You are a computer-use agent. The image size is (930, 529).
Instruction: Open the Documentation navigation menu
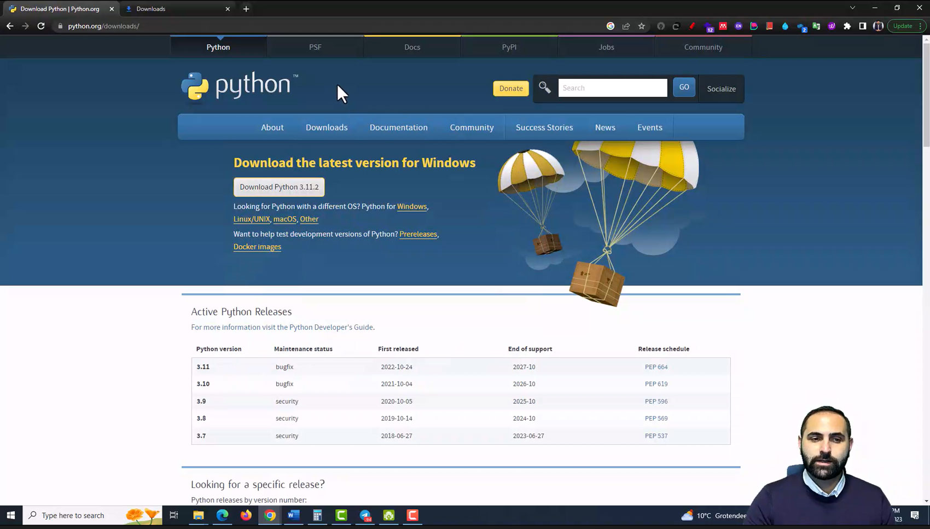[399, 127]
